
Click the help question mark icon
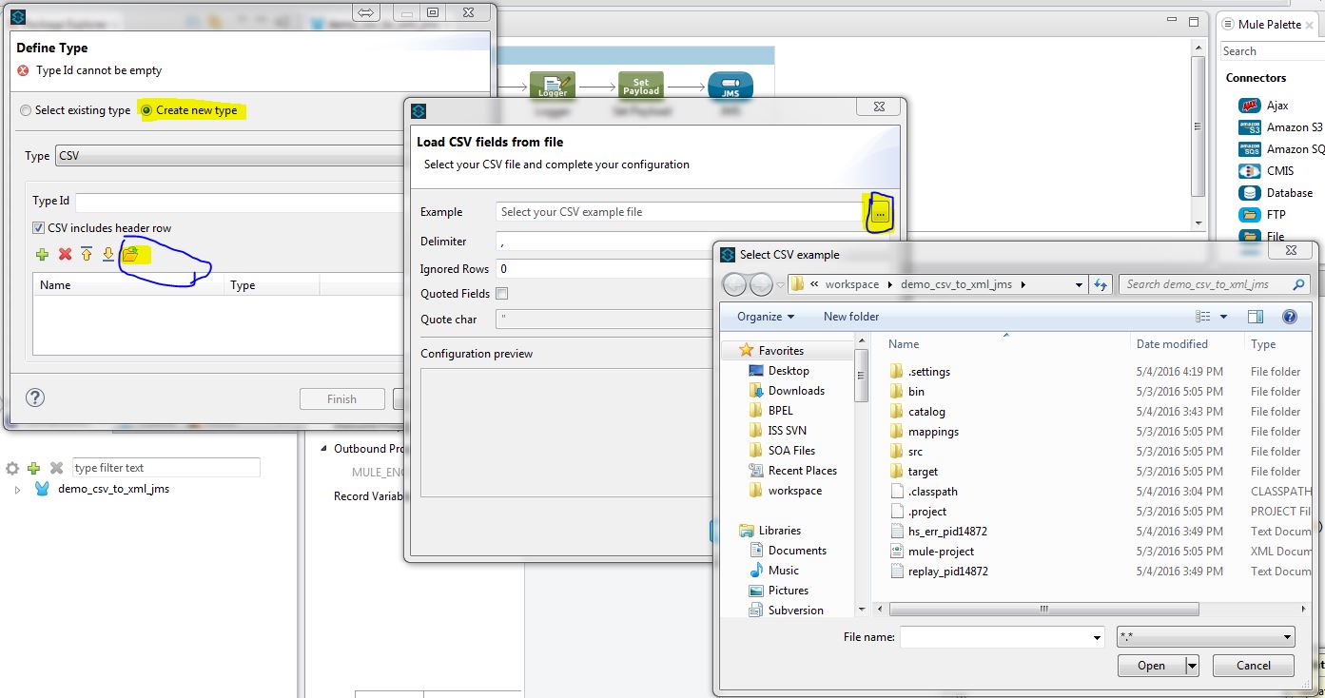pos(35,397)
